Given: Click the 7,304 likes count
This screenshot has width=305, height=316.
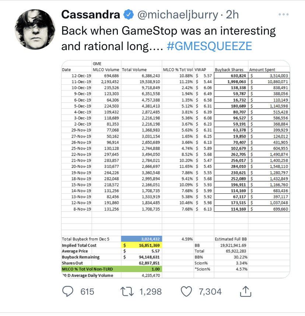Looking at the screenshot, I should (x=210, y=292).
